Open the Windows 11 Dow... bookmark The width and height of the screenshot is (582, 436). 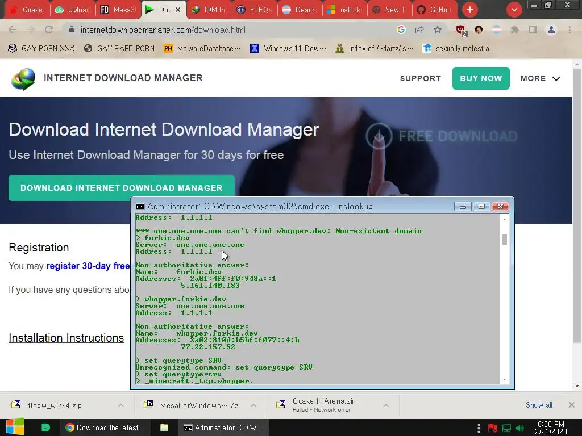[x=288, y=49]
